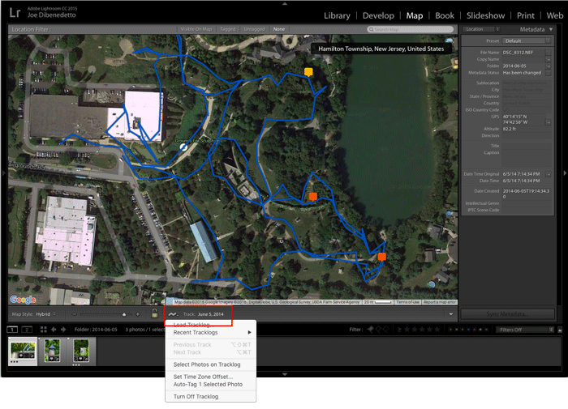Screen dimensions: 568x409
Task: Open the GPS tracklog menu icon
Action: (x=173, y=314)
